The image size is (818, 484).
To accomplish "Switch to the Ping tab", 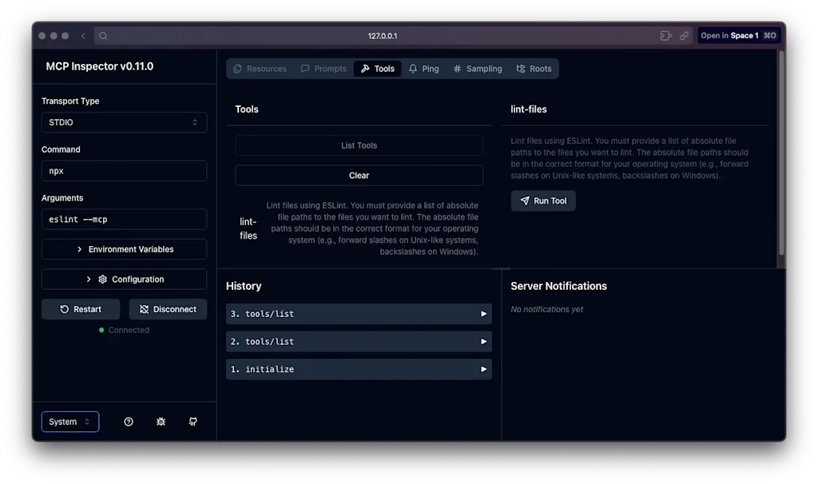I will (x=424, y=69).
